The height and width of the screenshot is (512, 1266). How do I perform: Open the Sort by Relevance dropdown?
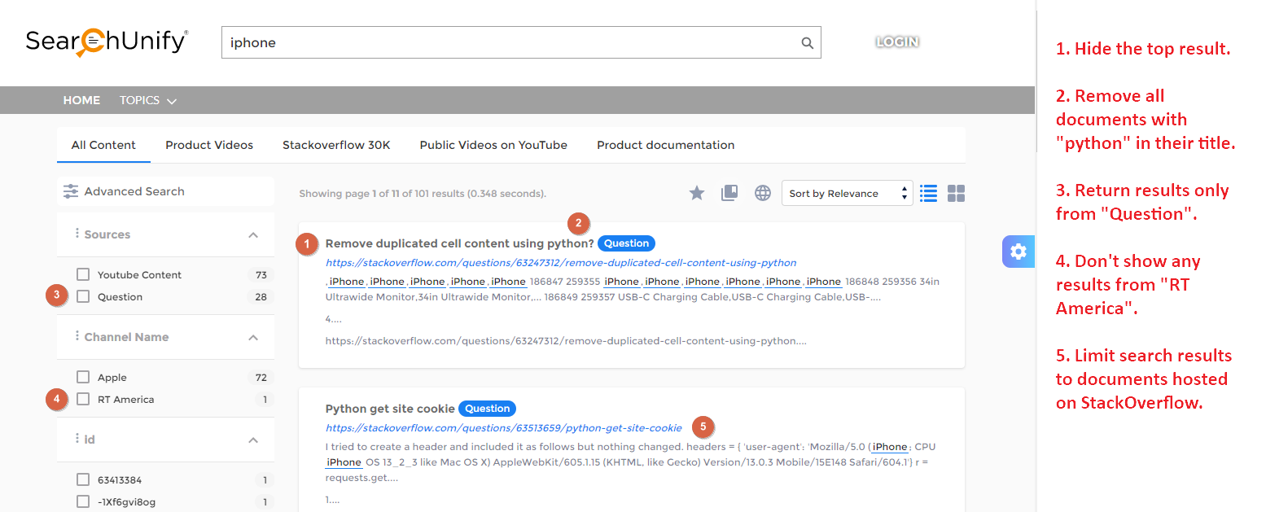(847, 193)
